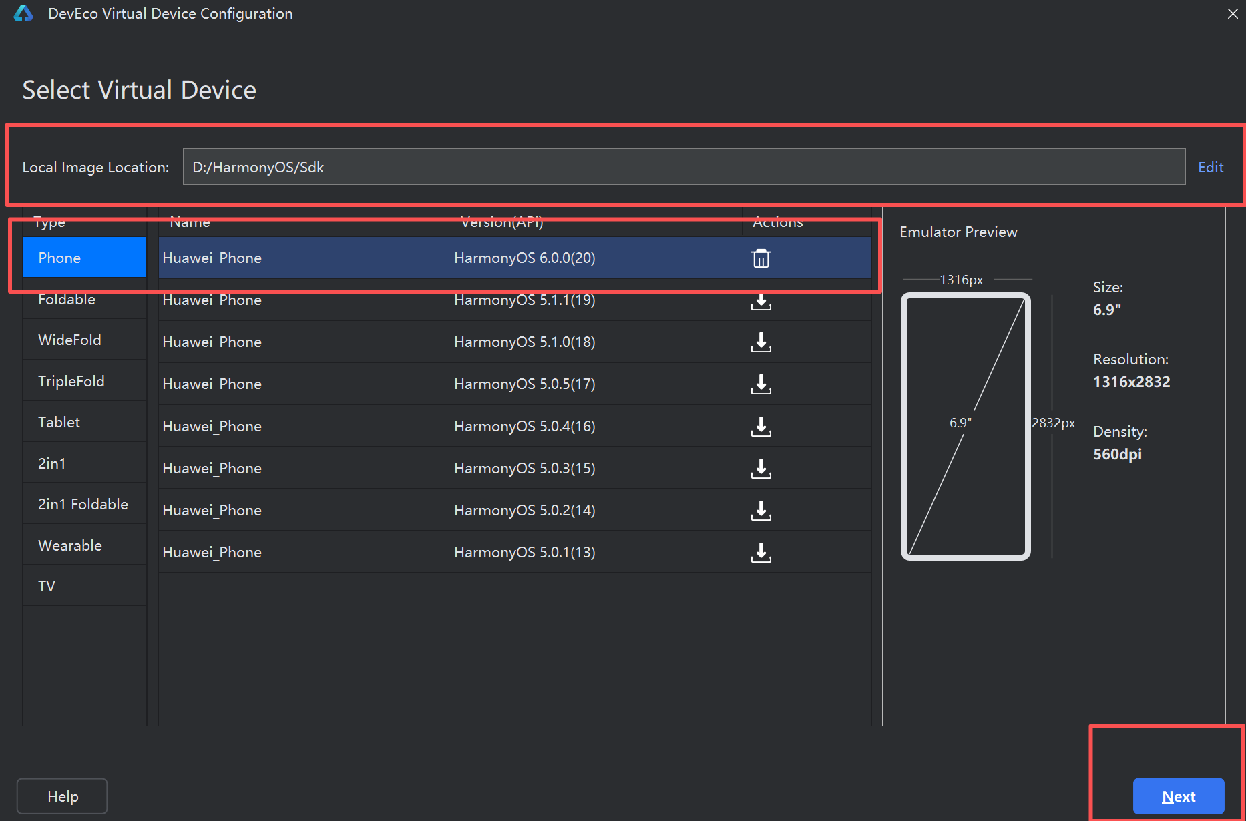Select the Wearable device type
The height and width of the screenshot is (821, 1246).
[x=84, y=545]
